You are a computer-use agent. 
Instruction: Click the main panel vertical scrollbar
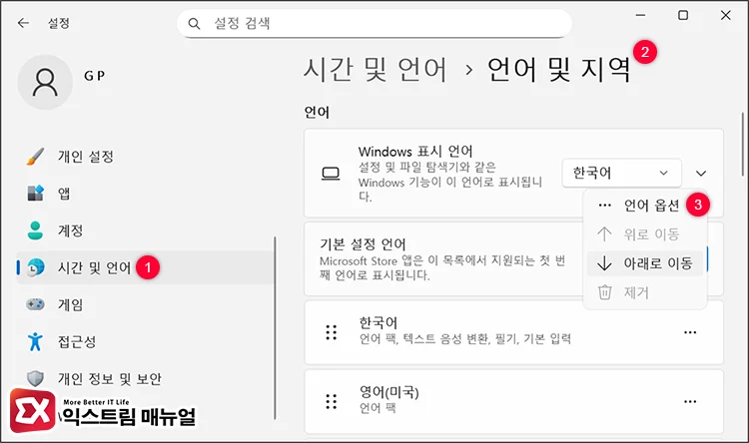(742, 144)
